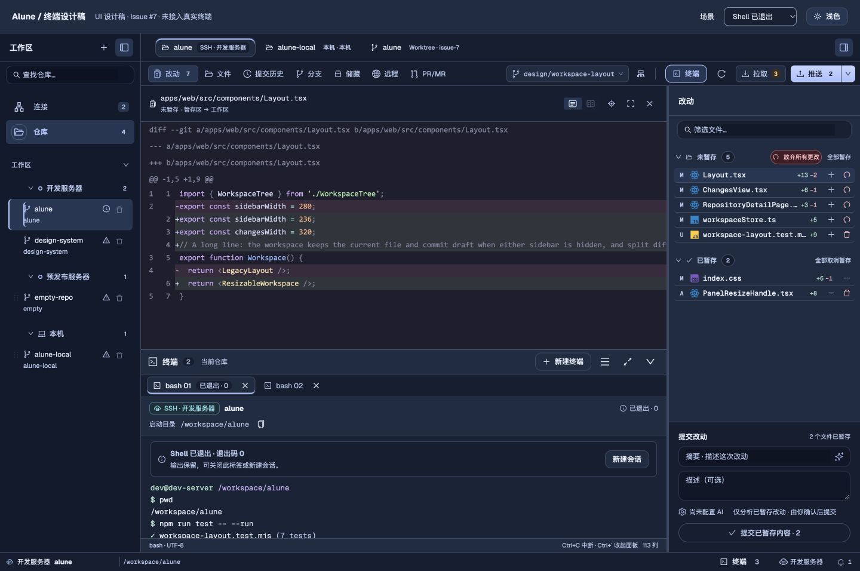This screenshot has height=571, width=860.
Task: Show warning for empty-repo repository
Action: coord(106,297)
